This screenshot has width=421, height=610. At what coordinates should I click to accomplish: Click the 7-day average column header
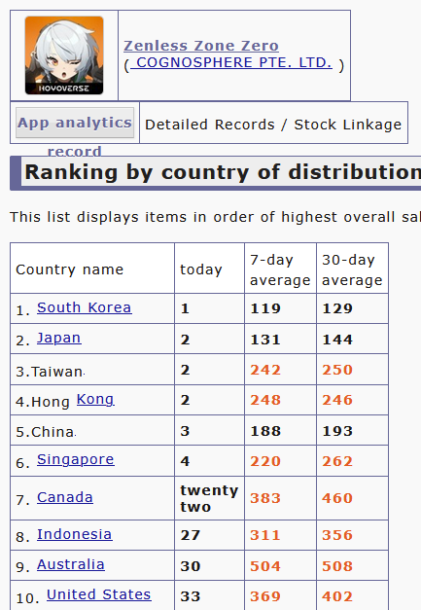pyautogui.click(x=280, y=269)
